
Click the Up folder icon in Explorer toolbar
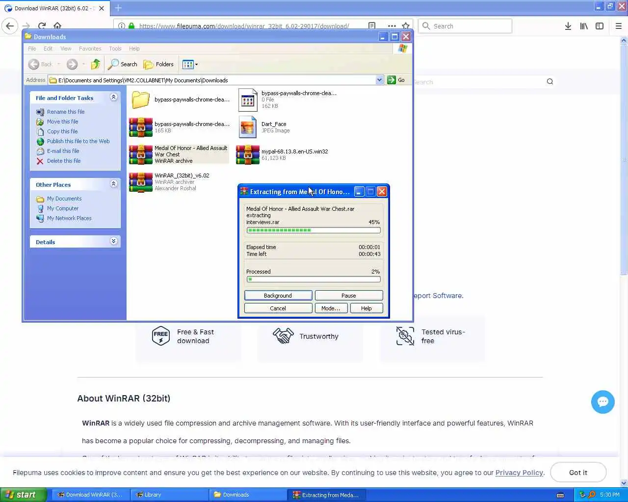(x=96, y=64)
